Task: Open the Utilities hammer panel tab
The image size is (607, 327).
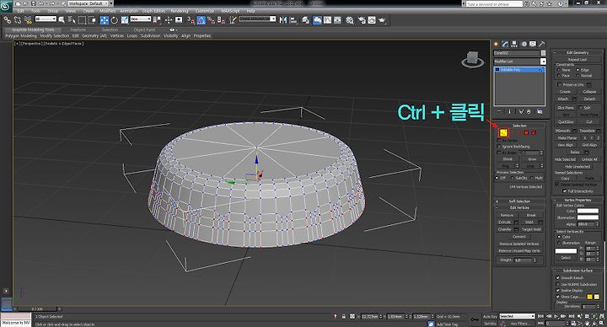Action: 542,44
